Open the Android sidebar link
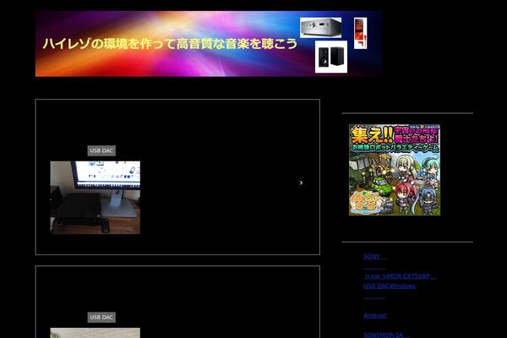Screen dimensions: 507x338 374,315
